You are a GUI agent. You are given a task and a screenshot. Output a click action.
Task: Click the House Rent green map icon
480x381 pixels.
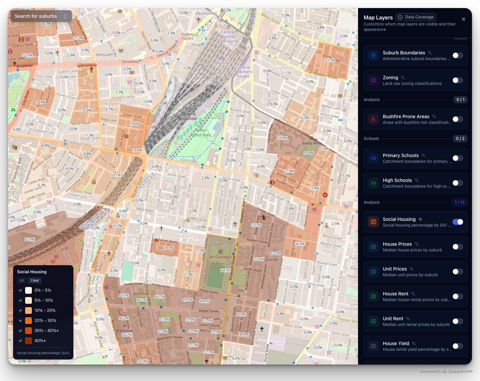(373, 296)
